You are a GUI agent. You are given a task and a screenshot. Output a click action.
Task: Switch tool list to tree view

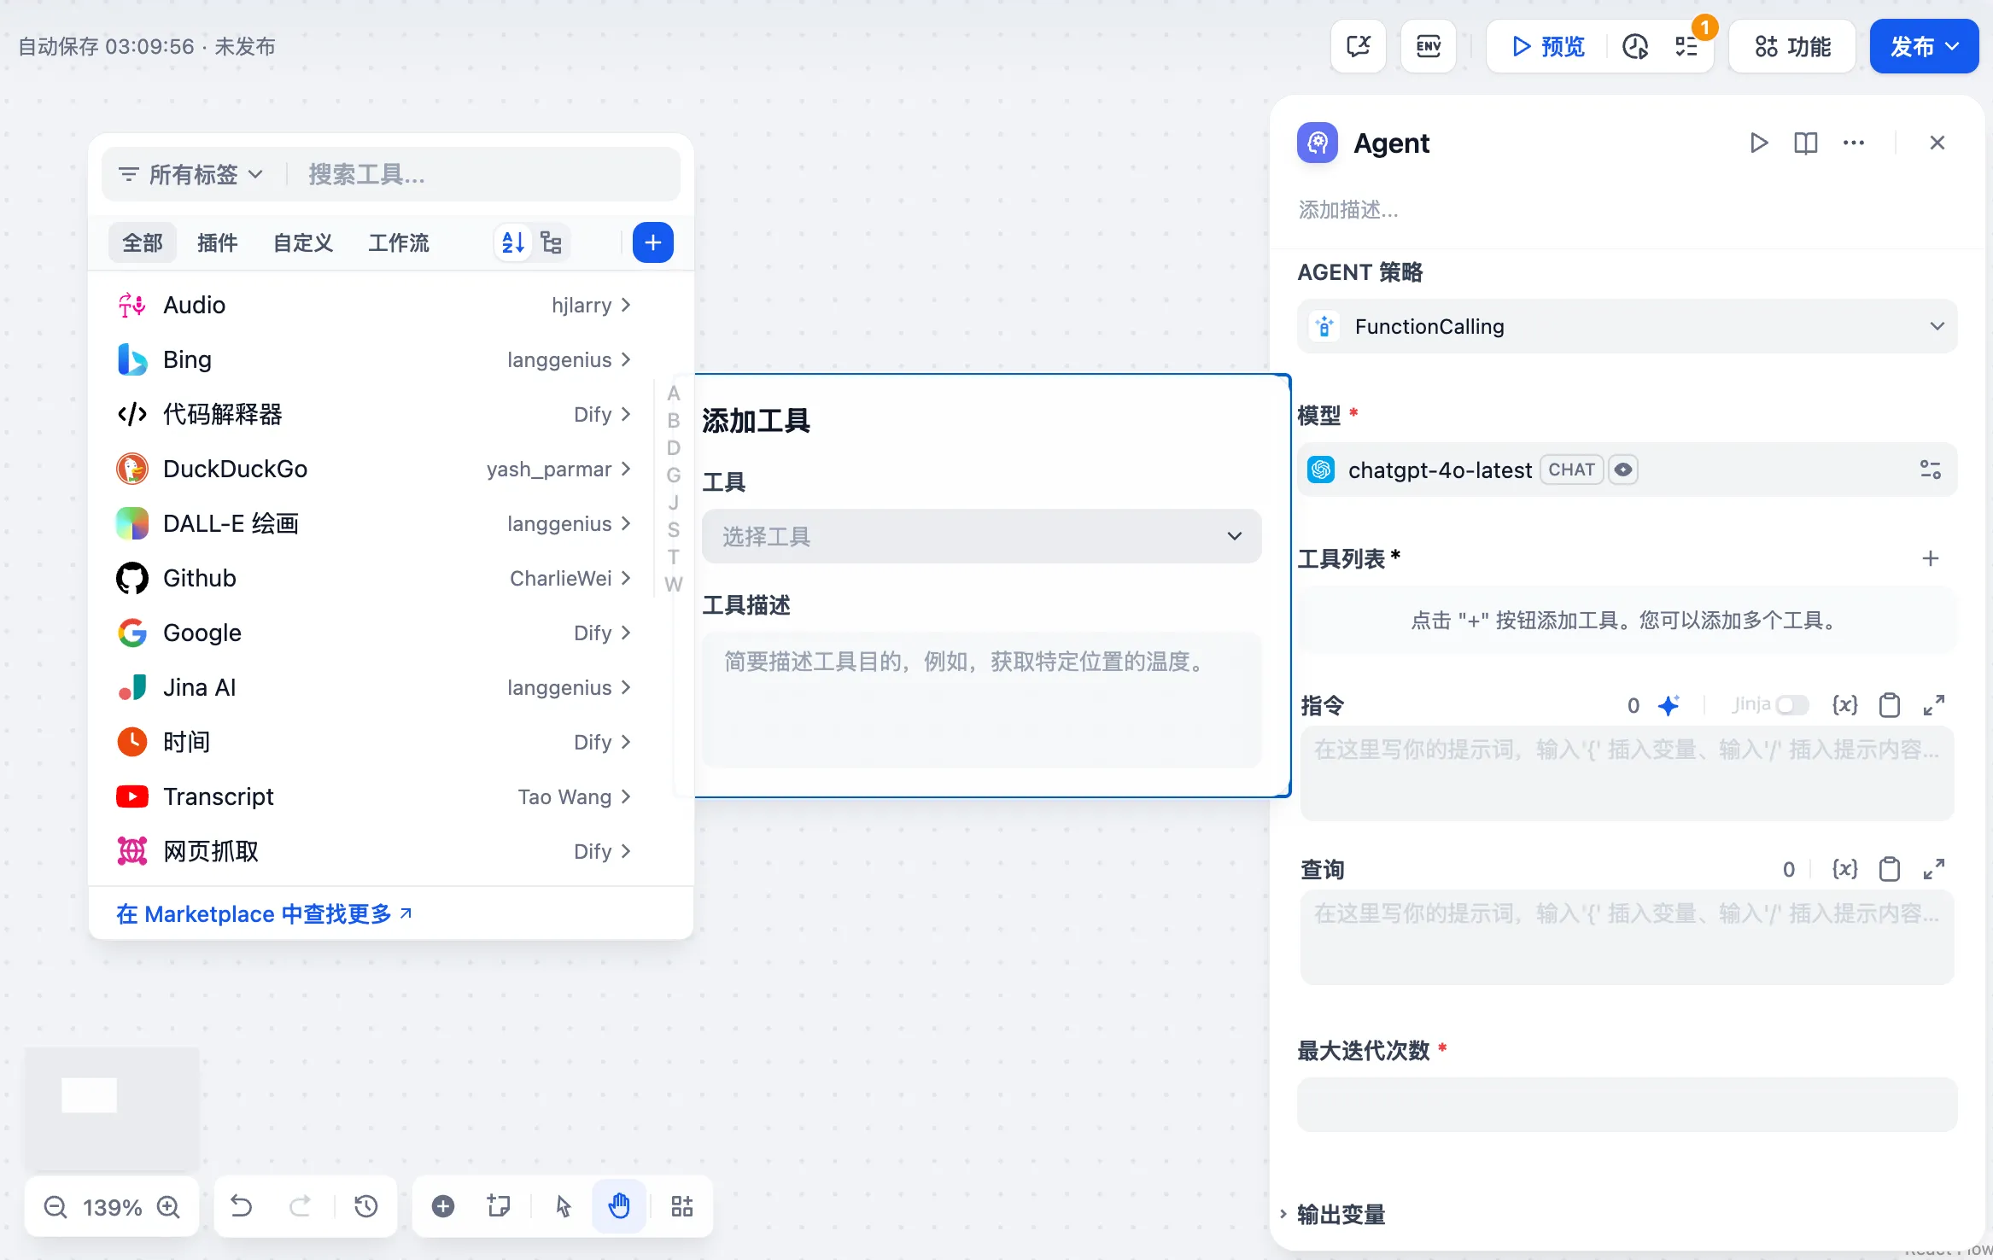point(552,243)
